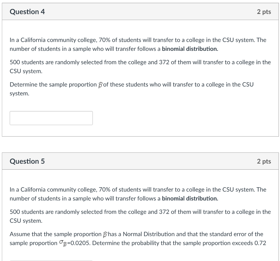Click the number 372 in Question 4
This screenshot has height=261, width=280.
(x=164, y=62)
